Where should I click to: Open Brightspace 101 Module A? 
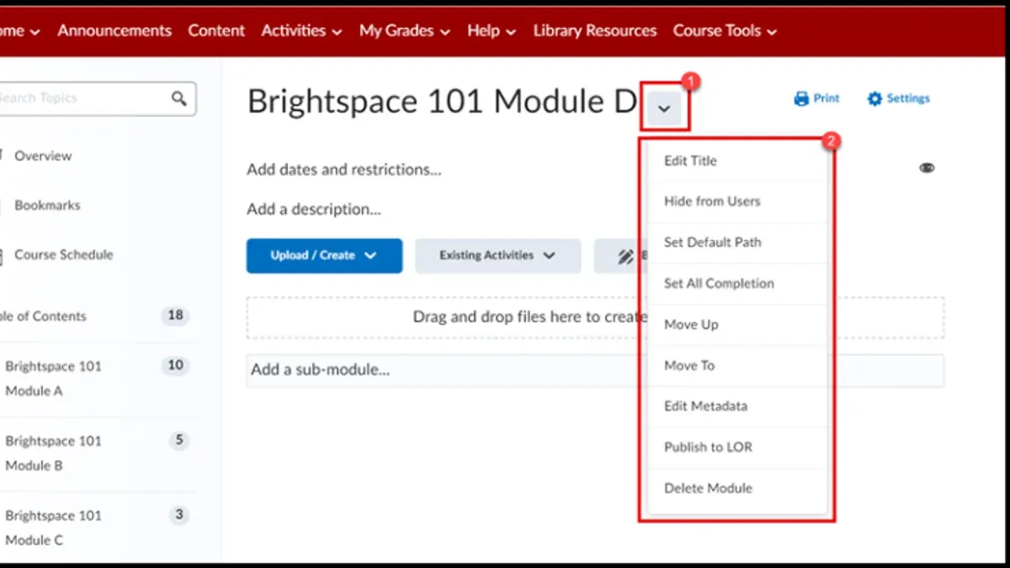(53, 379)
